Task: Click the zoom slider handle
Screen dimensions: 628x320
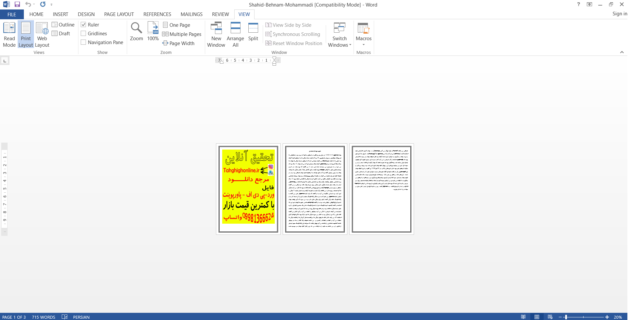Action: click(566, 317)
